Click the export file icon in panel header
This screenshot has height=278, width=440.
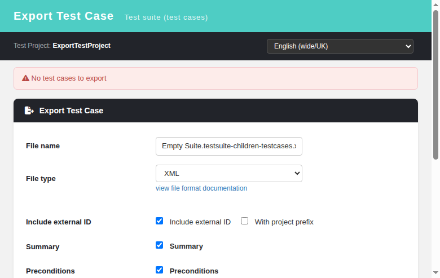[29, 111]
